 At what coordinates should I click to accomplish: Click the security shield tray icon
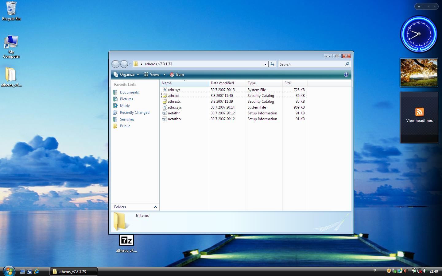tap(389, 271)
